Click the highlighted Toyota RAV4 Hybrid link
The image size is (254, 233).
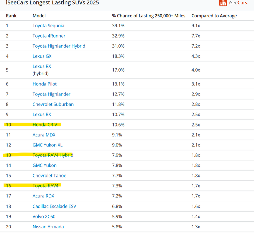click(53, 155)
